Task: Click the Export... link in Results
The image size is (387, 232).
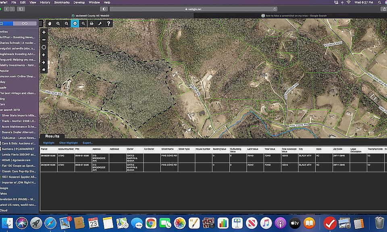Action: coord(87,143)
